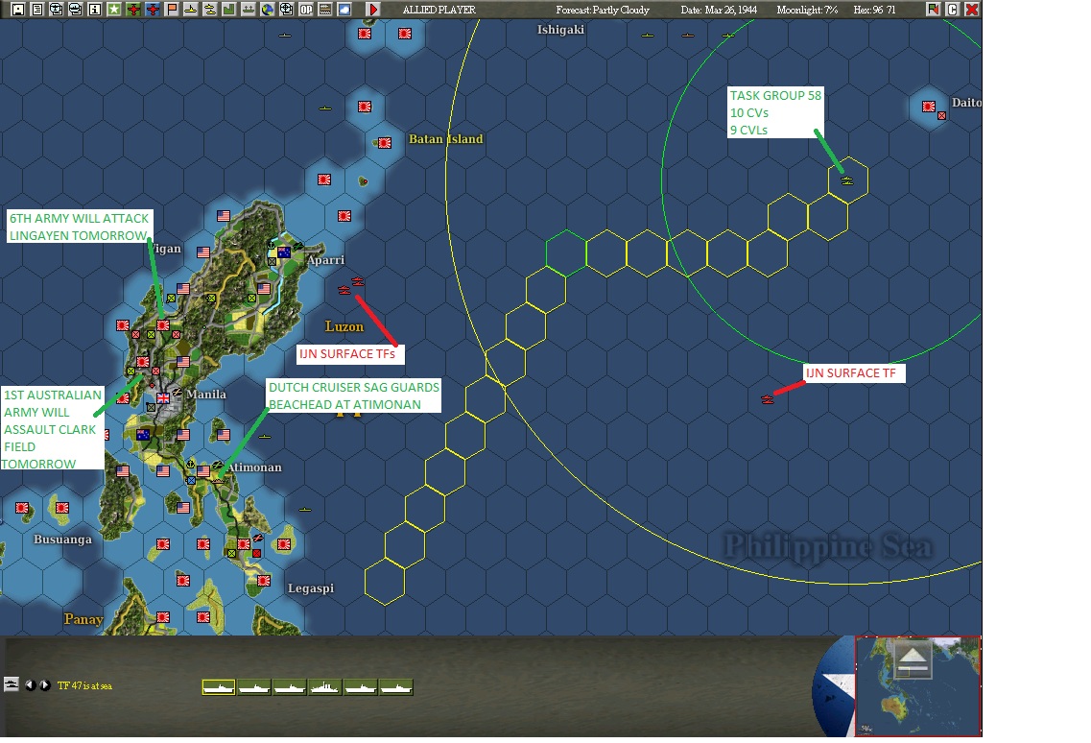Click the 'Luzon' map label

pos(344,326)
